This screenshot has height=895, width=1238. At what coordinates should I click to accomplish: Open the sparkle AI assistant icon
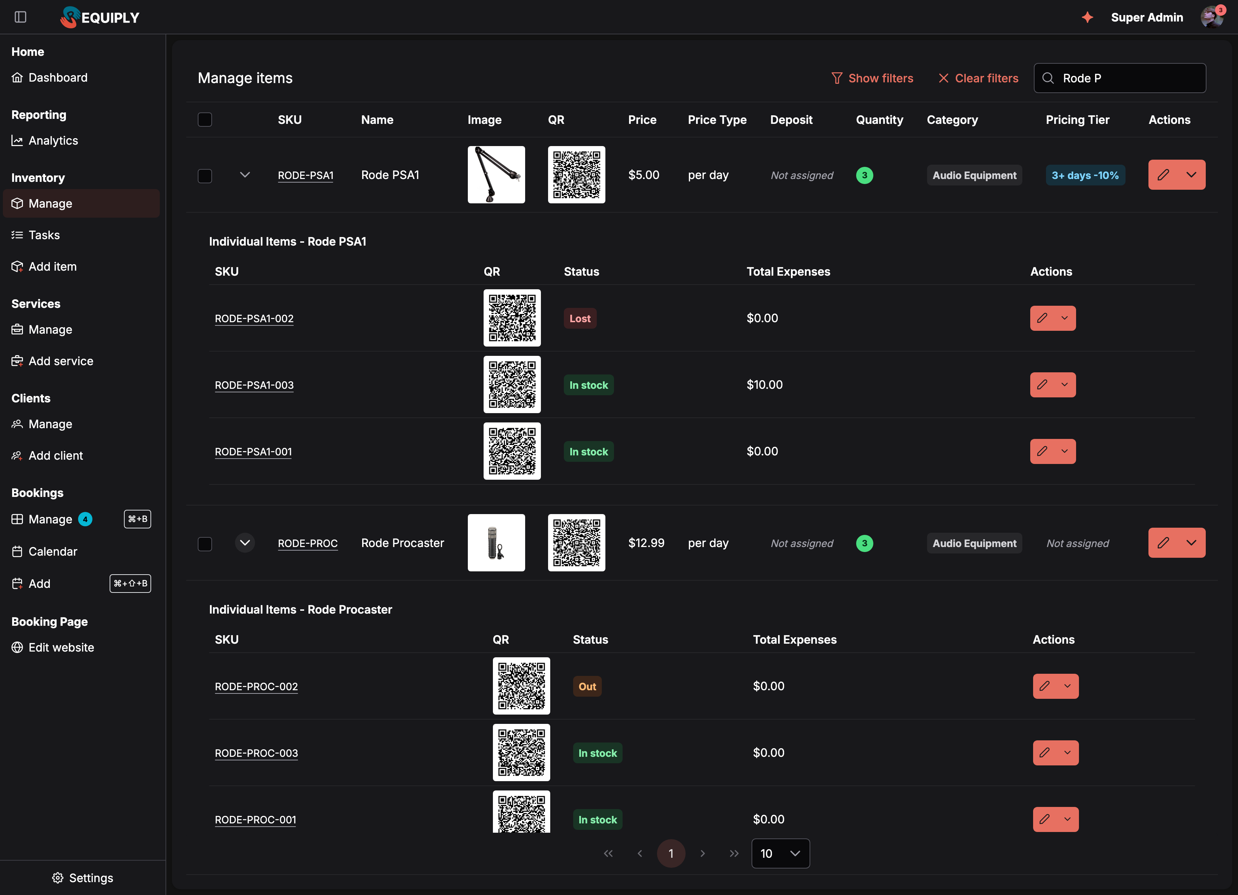(x=1087, y=18)
